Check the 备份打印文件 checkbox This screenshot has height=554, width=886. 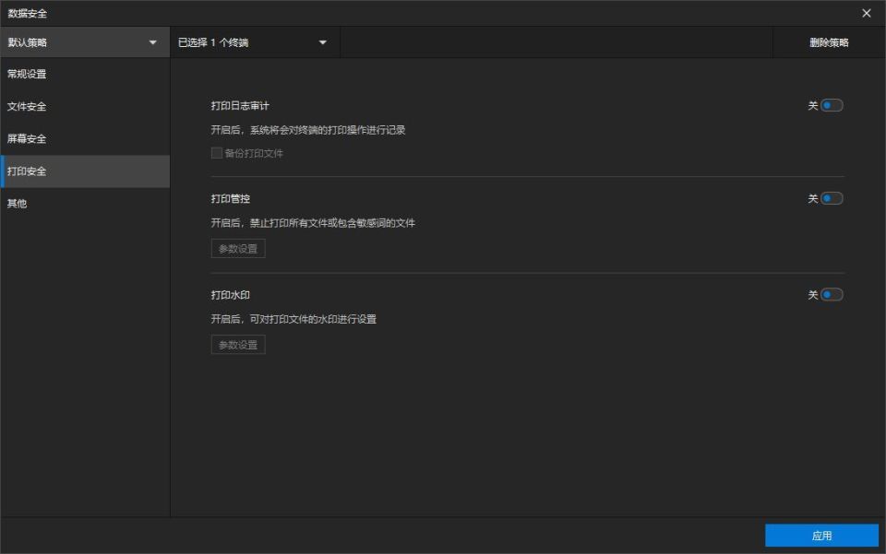pos(216,153)
